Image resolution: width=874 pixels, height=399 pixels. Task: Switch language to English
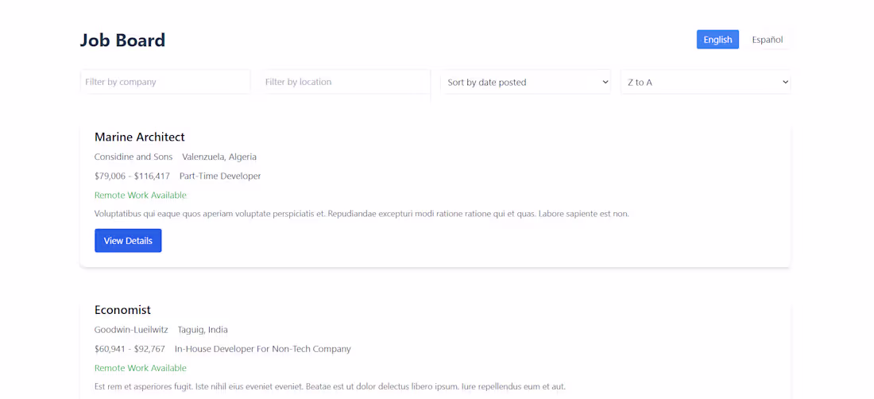717,40
